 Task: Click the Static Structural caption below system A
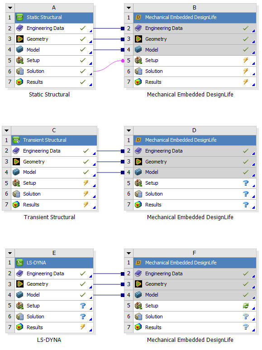pyautogui.click(x=49, y=95)
